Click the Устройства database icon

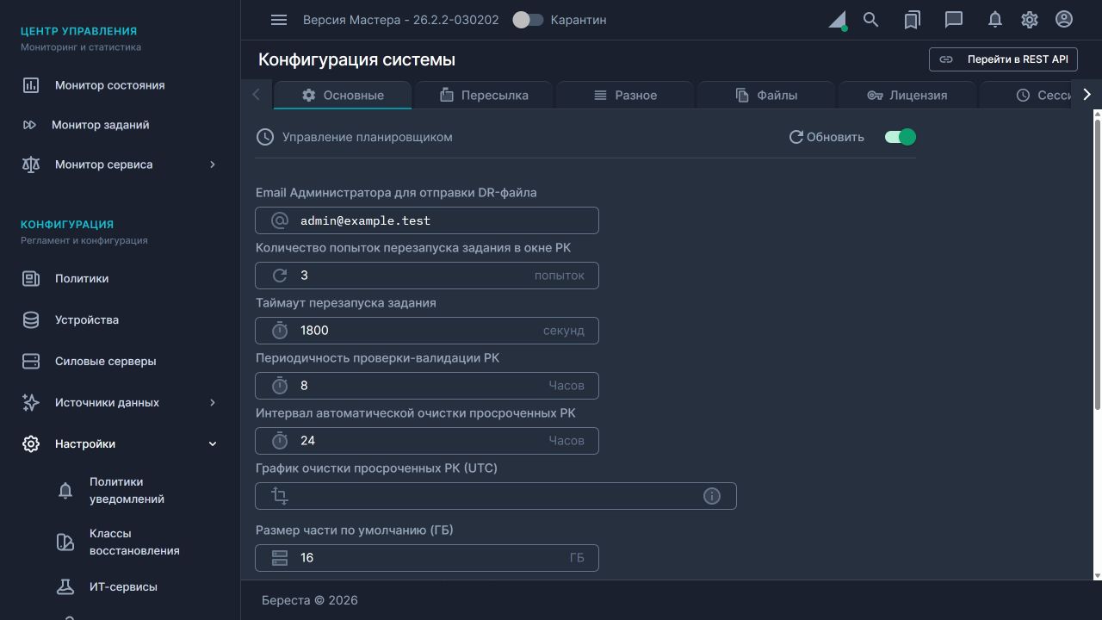(31, 319)
